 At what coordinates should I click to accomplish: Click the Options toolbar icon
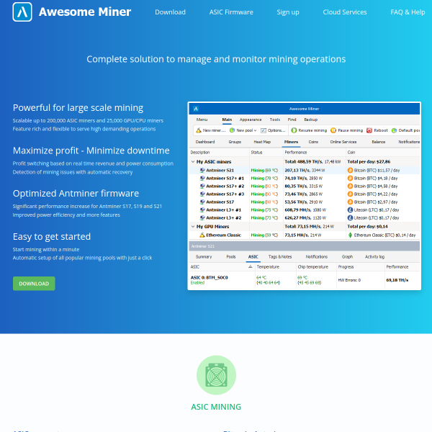pos(264,130)
